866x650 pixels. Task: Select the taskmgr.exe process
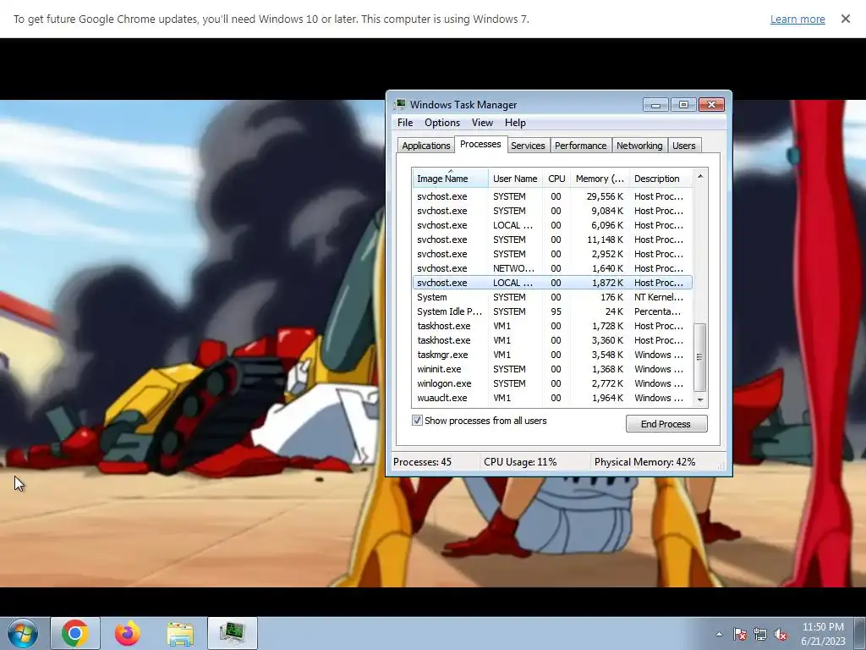(552, 355)
